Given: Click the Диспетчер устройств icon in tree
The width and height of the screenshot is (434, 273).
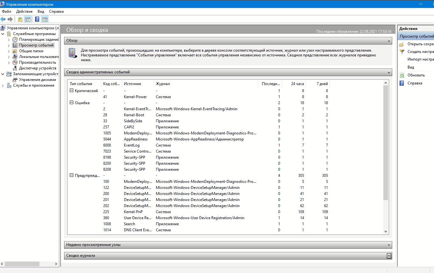Looking at the screenshot, I should pyautogui.click(x=15, y=68).
